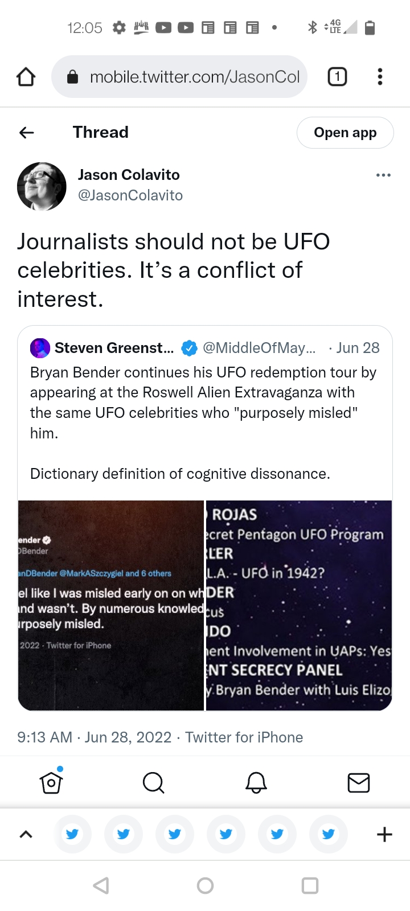
Task: Open the direct messages envelope tab
Action: pyautogui.click(x=359, y=783)
